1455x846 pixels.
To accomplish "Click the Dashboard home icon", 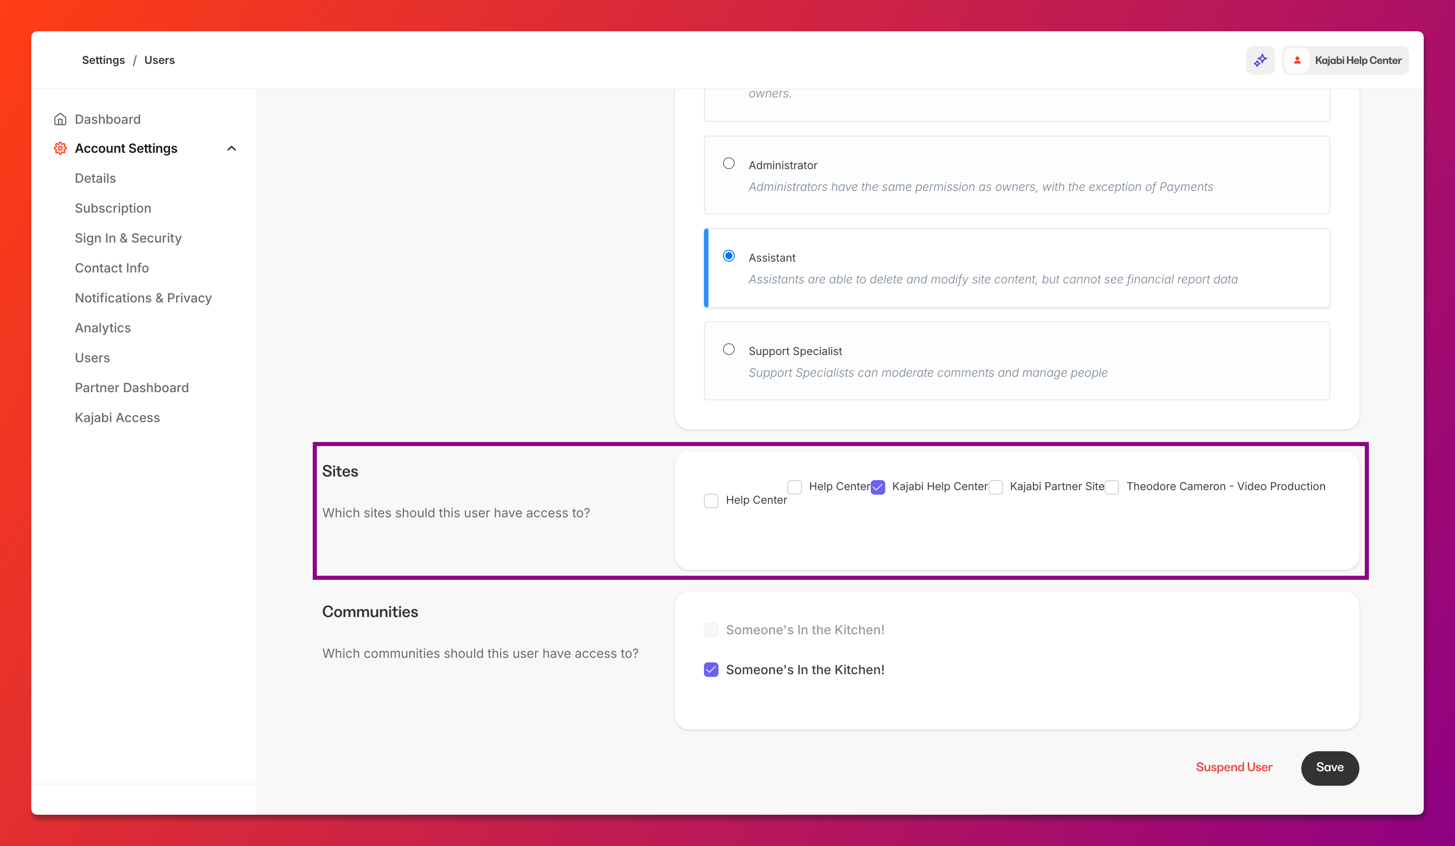I will click(x=60, y=119).
